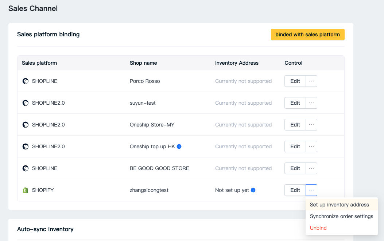The height and width of the screenshot is (241, 384).
Task: Click SHOPLINE2.0 logo in Oneship top up HK row
Action: [x=26, y=146]
